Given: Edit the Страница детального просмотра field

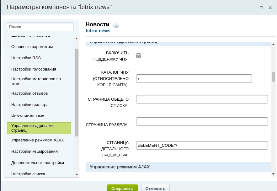Looking at the screenshot, I should (x=202, y=146).
